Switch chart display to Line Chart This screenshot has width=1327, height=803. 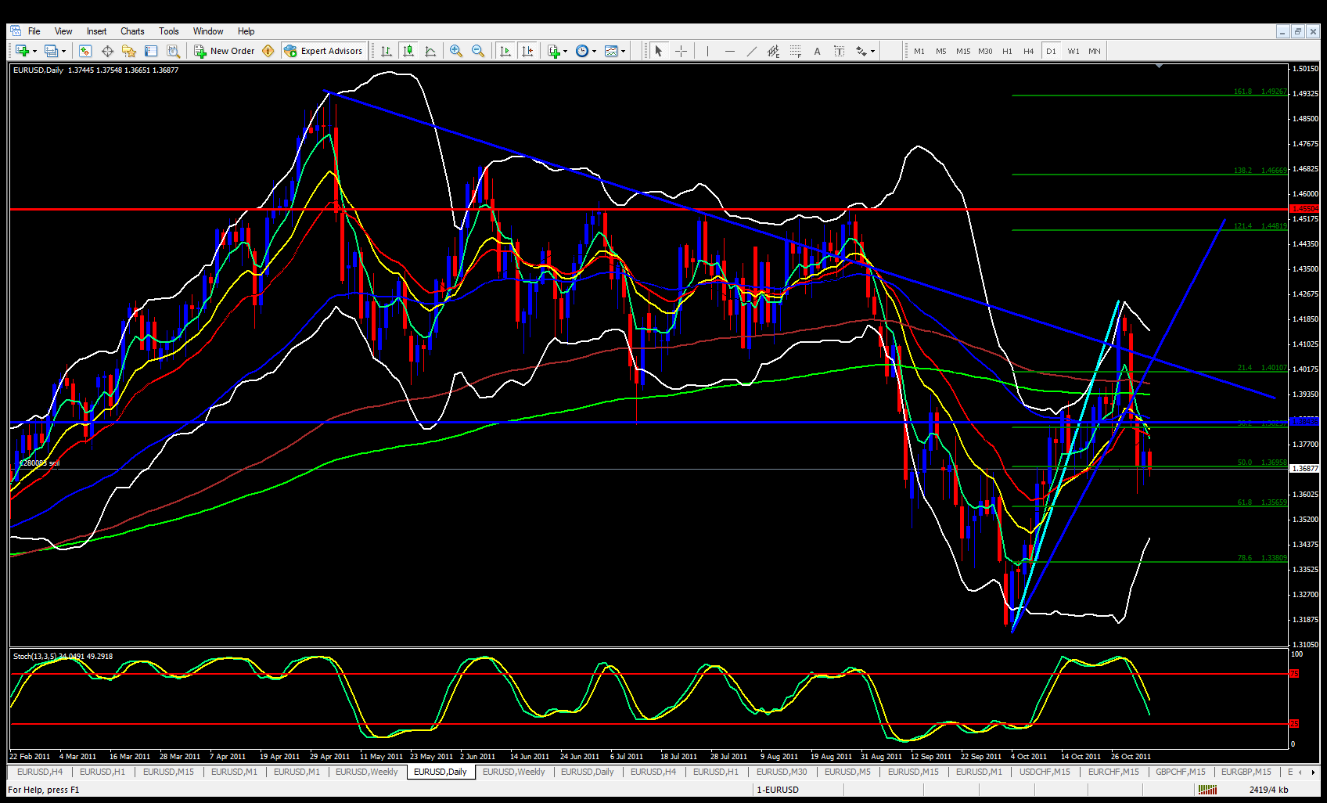click(430, 51)
